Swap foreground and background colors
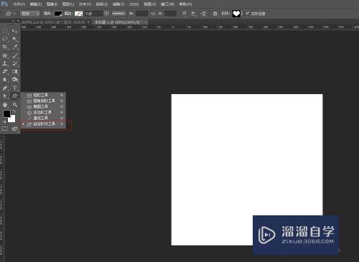The height and width of the screenshot is (262, 359). [x=14, y=111]
